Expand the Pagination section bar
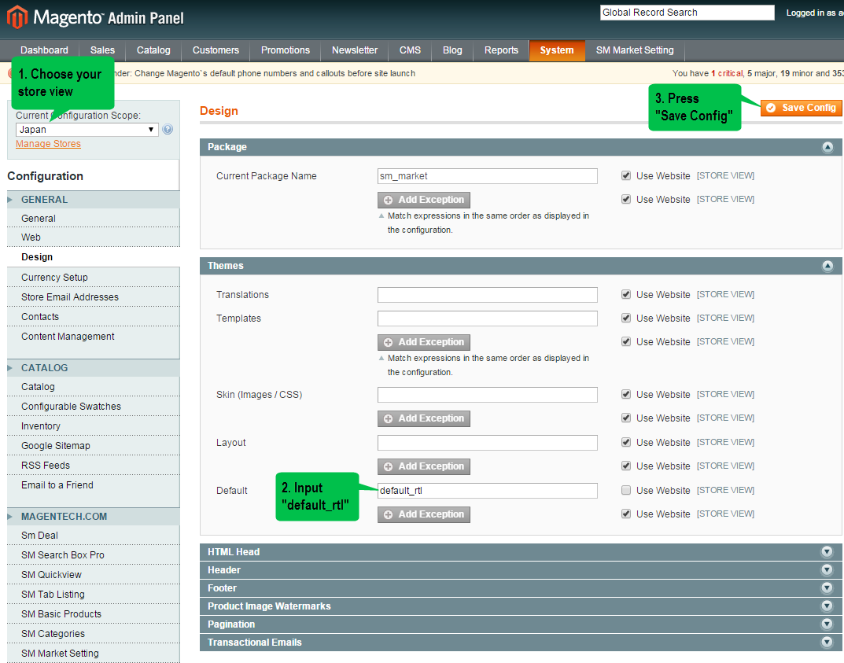The image size is (844, 663). pos(521,624)
